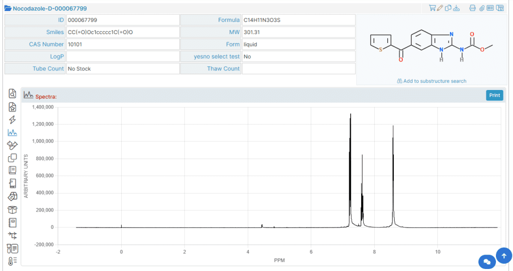Click the duplicate pages icon in header
Screen dimensions: 513x271
coord(448,8)
